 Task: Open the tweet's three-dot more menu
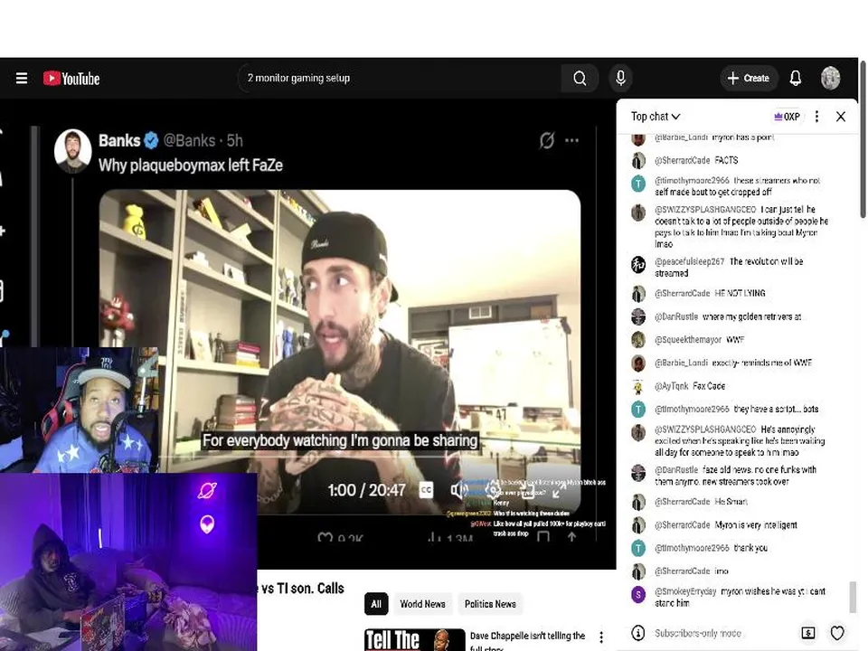point(571,141)
